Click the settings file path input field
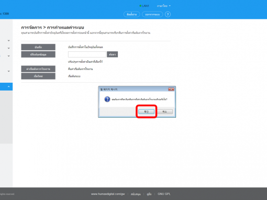 [87, 54]
